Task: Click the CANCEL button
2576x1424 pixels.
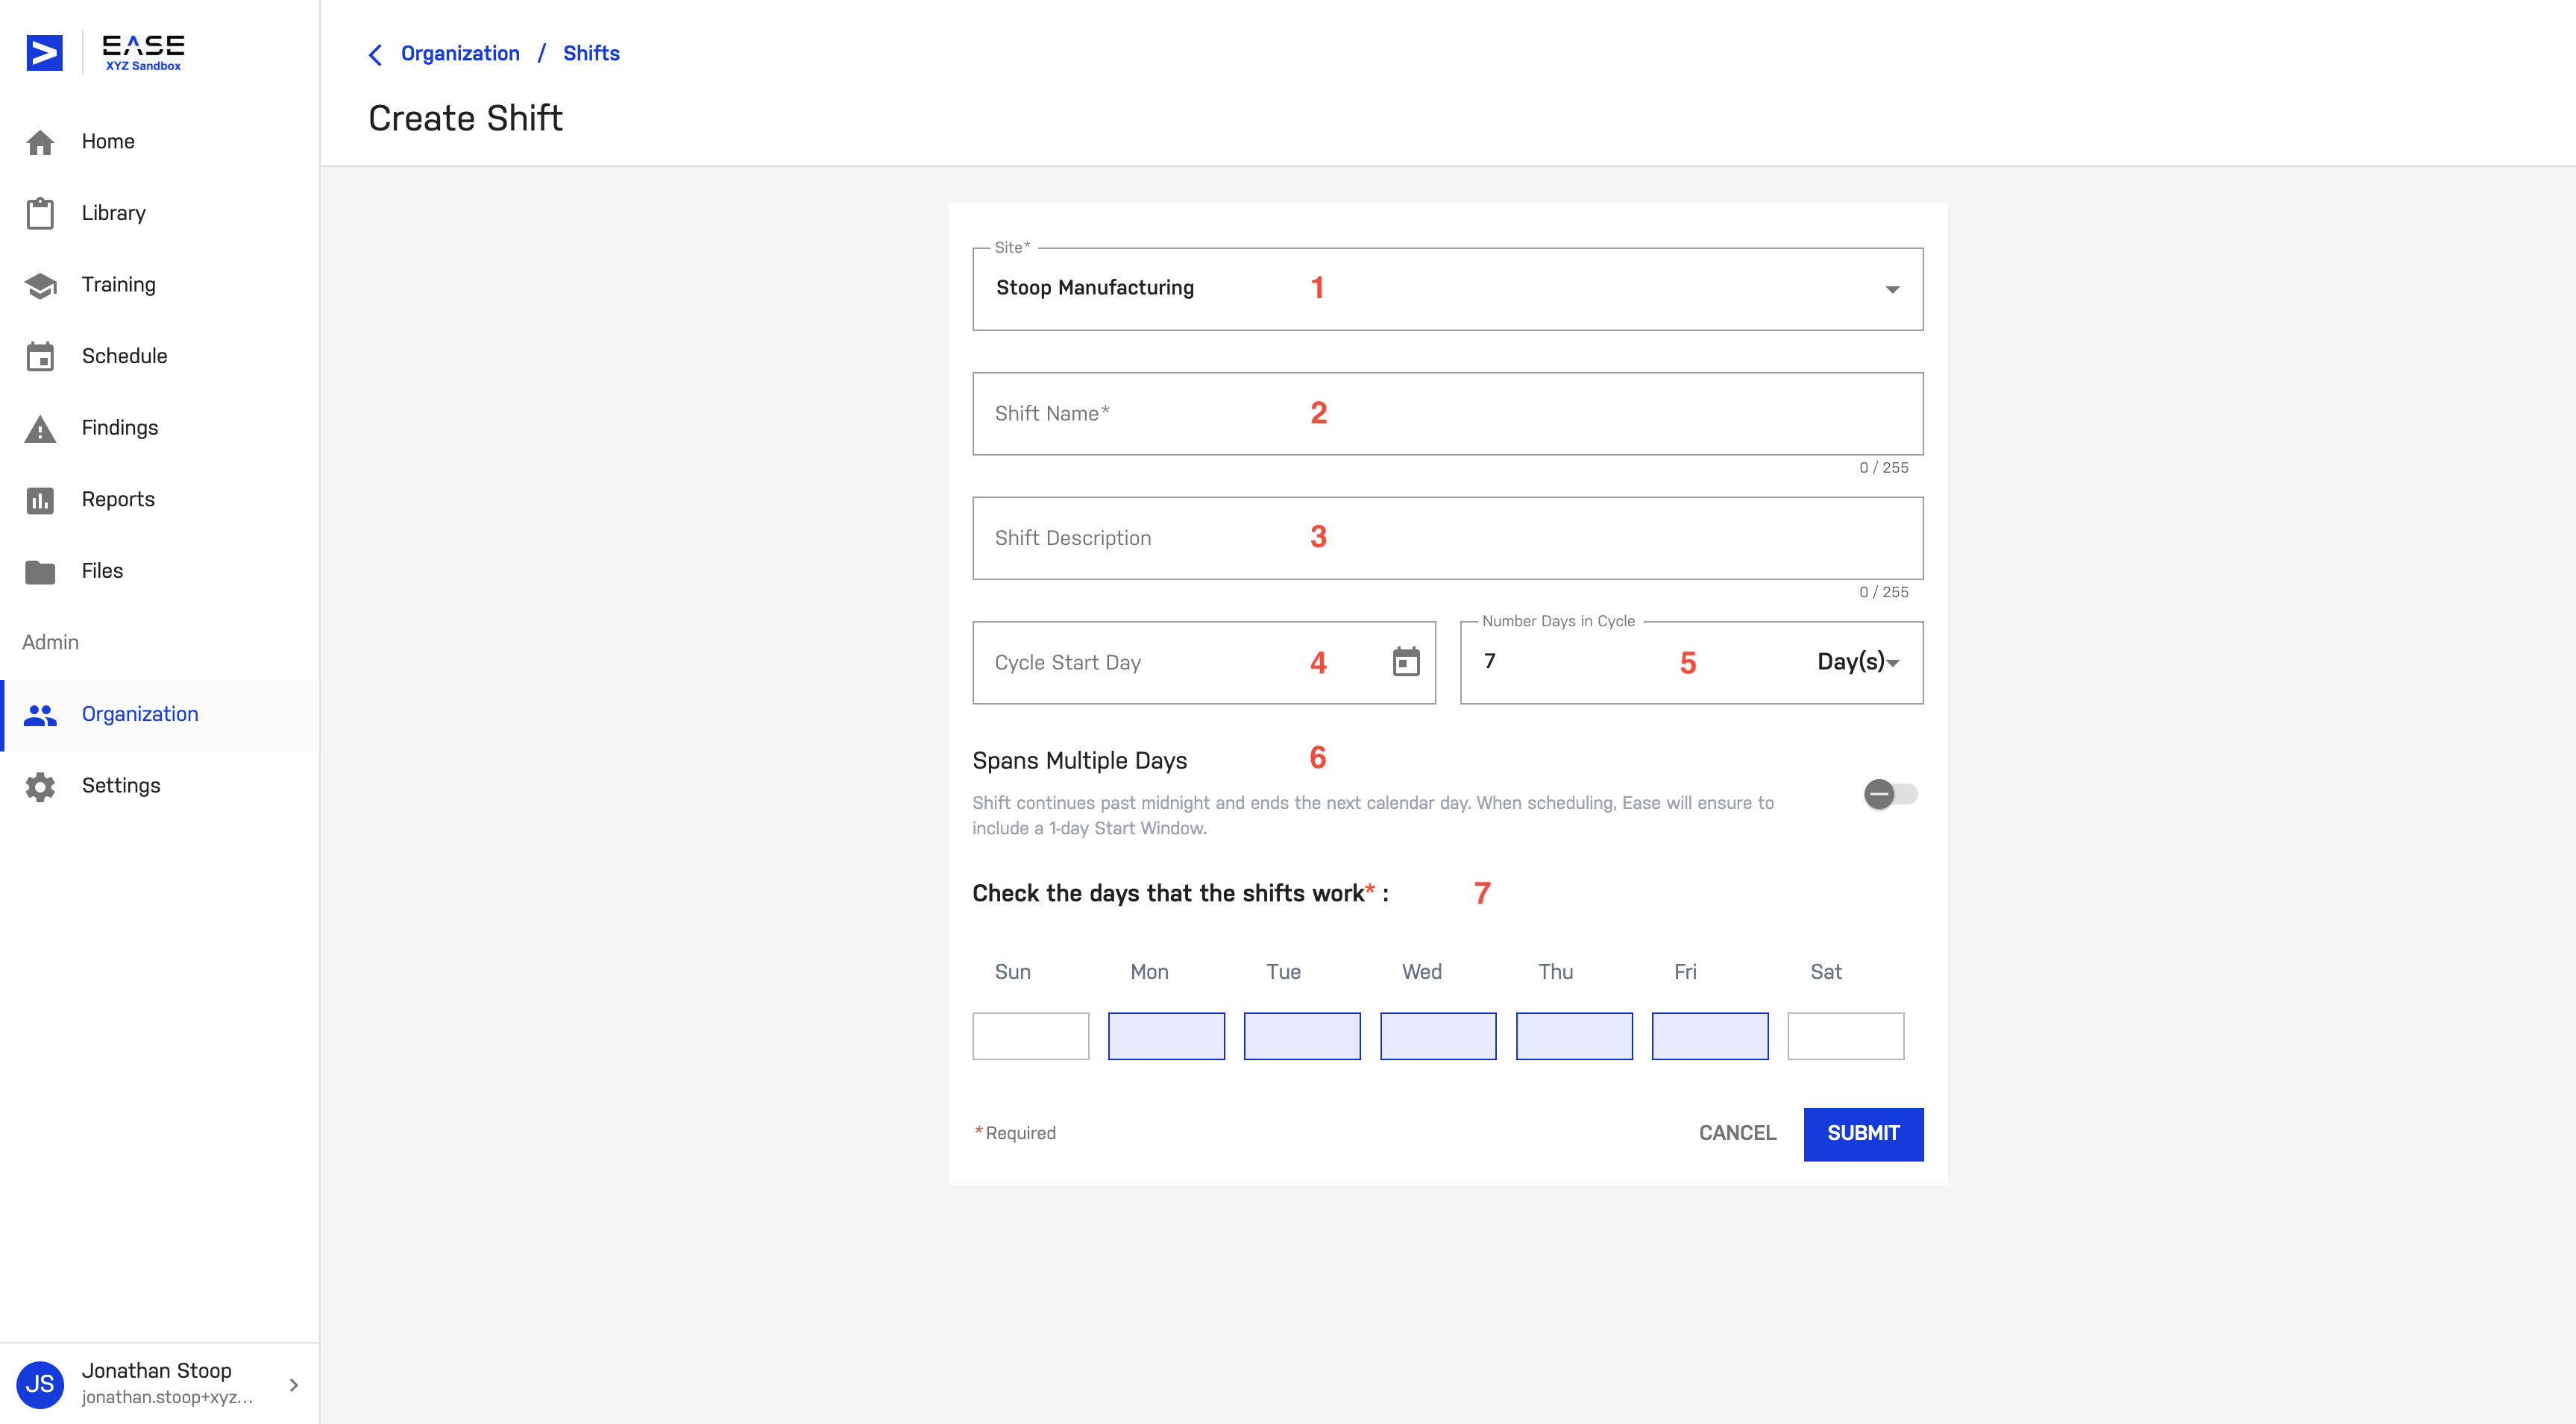Action: point(1737,1133)
